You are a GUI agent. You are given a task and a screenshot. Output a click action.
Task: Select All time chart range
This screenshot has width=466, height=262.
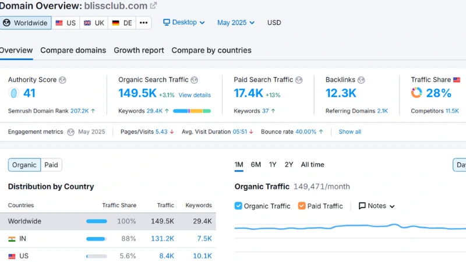click(312, 165)
